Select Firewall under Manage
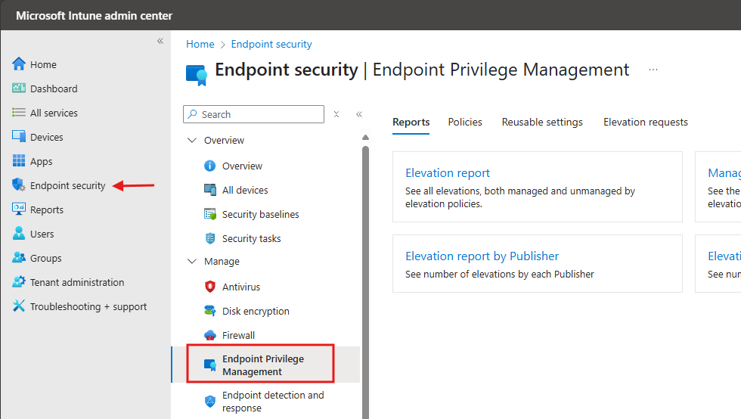Image resolution: width=741 pixels, height=419 pixels. point(239,335)
